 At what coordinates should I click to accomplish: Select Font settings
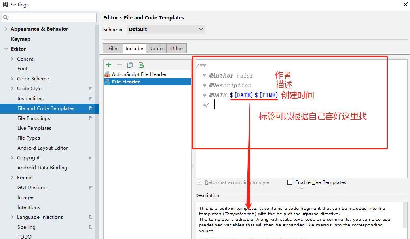[x=22, y=69]
